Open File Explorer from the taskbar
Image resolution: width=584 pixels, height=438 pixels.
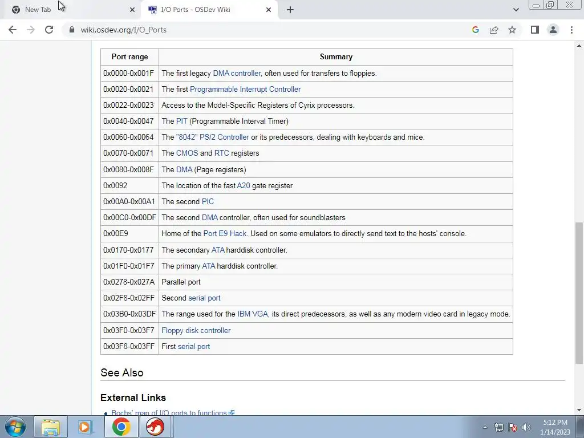51,427
